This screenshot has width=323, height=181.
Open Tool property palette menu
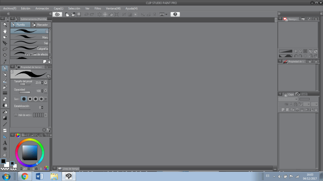[12, 67]
